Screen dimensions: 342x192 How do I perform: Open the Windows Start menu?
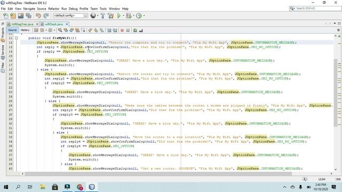[x=6, y=187]
